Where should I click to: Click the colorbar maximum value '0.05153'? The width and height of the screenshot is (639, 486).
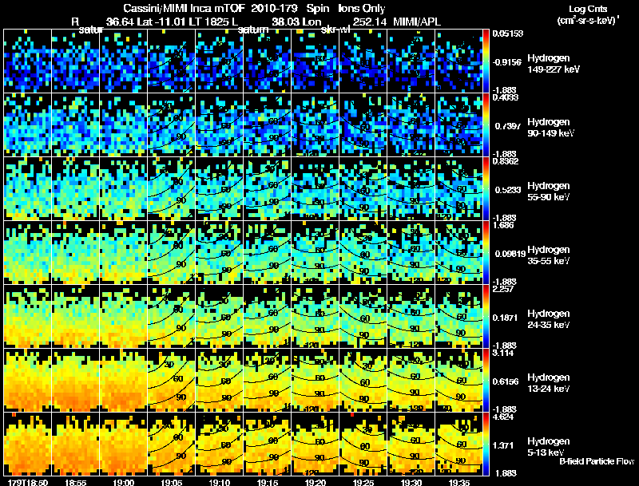(x=508, y=34)
